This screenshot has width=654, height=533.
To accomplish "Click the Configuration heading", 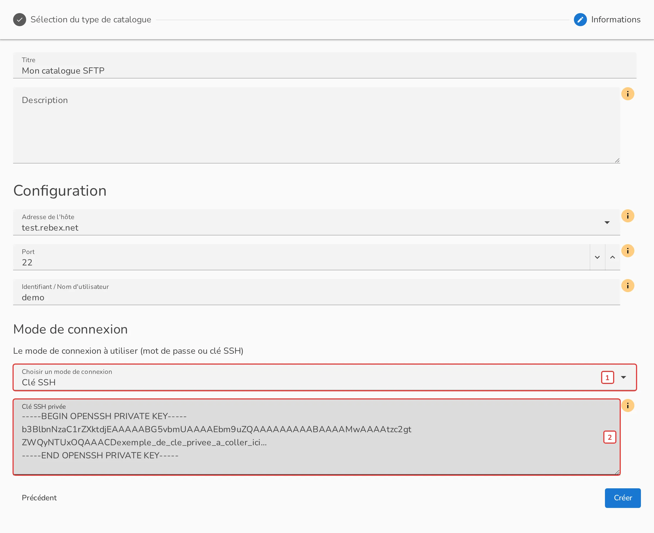I will pos(60,191).
